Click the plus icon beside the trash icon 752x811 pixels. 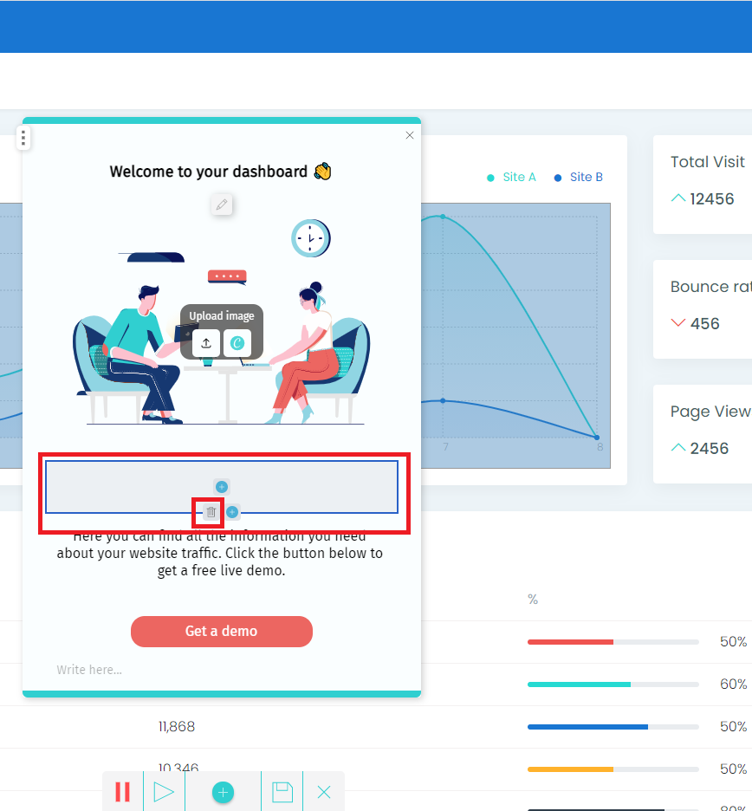click(232, 512)
